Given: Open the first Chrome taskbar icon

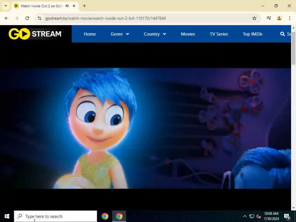Looking at the screenshot, I should [x=105, y=216].
